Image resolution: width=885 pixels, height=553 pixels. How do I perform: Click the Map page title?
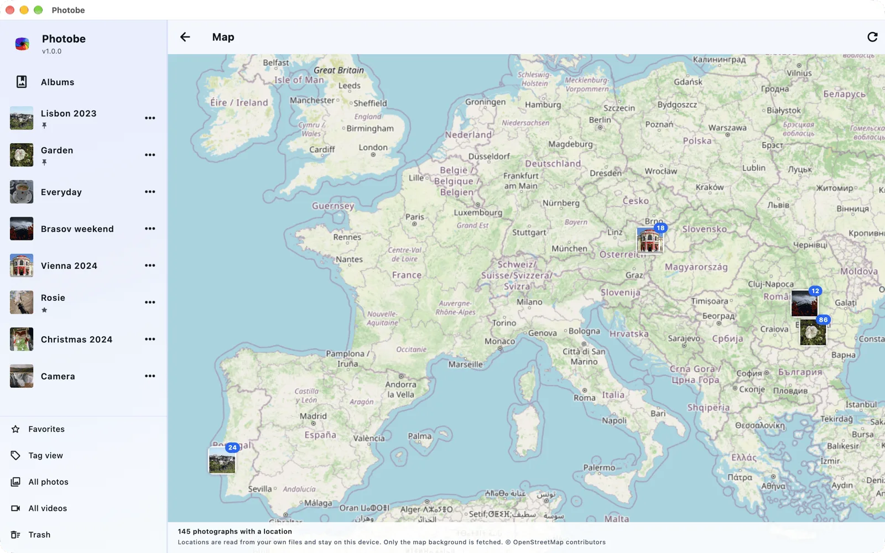point(223,37)
